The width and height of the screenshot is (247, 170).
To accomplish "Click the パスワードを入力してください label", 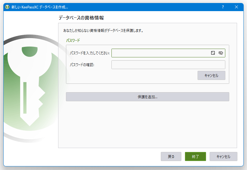I will [90, 53].
